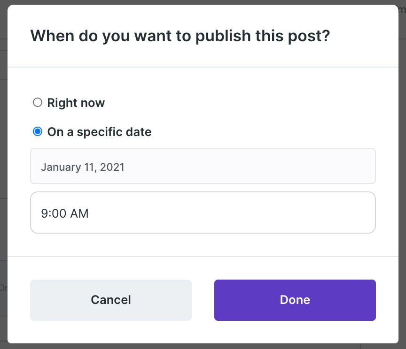Open the January 11, 2021 date field
This screenshot has height=349, width=406.
[x=203, y=166]
